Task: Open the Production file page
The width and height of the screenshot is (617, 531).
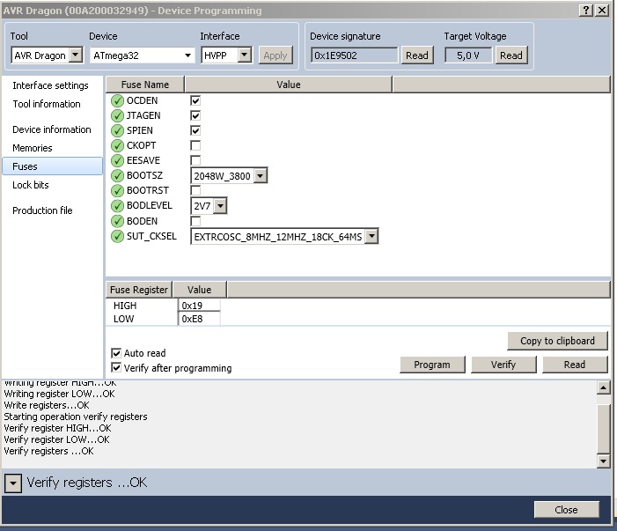Action: pos(42,210)
